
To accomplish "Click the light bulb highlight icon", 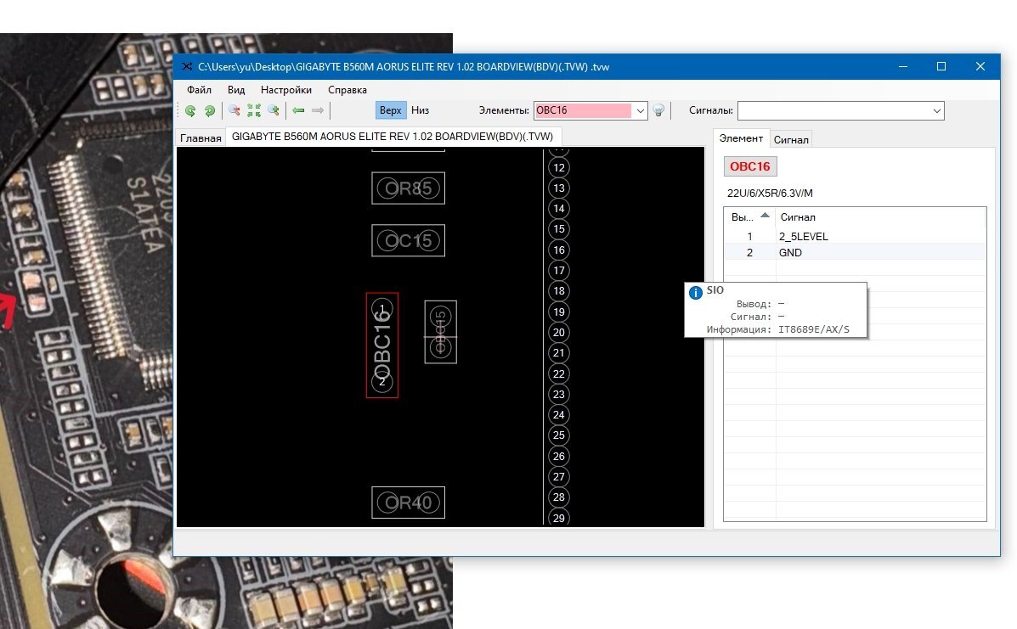I will [658, 110].
